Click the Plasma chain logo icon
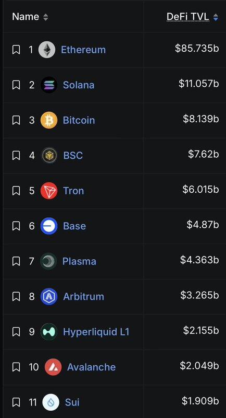Viewport: 226px width, 418px height. coord(48,261)
